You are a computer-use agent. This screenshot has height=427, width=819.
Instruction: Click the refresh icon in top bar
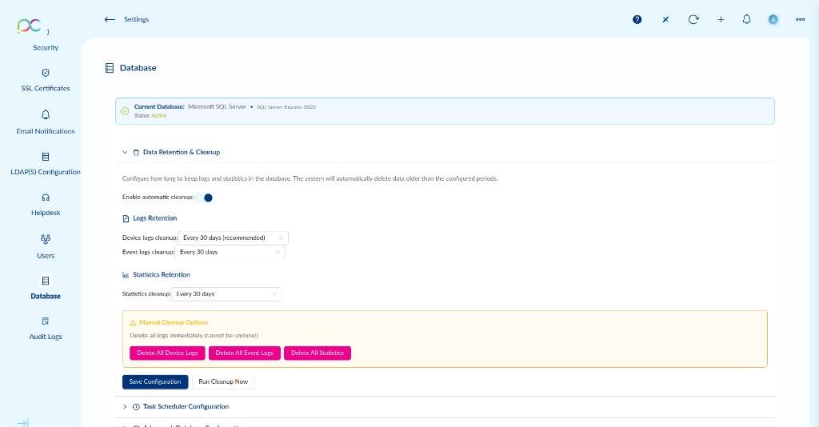pyautogui.click(x=693, y=19)
